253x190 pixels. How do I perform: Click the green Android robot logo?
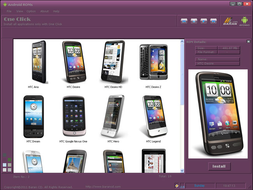(x=244, y=21)
